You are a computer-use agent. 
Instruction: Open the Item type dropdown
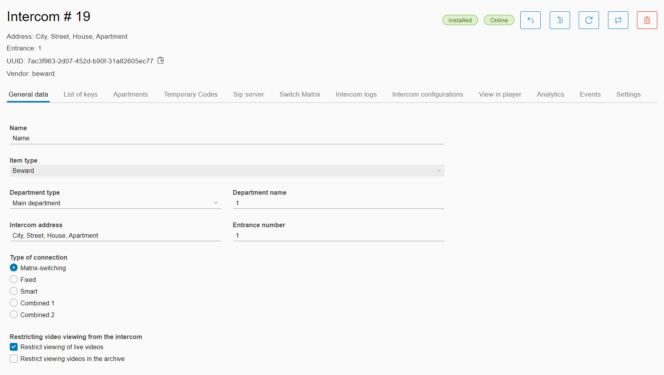[x=227, y=170]
